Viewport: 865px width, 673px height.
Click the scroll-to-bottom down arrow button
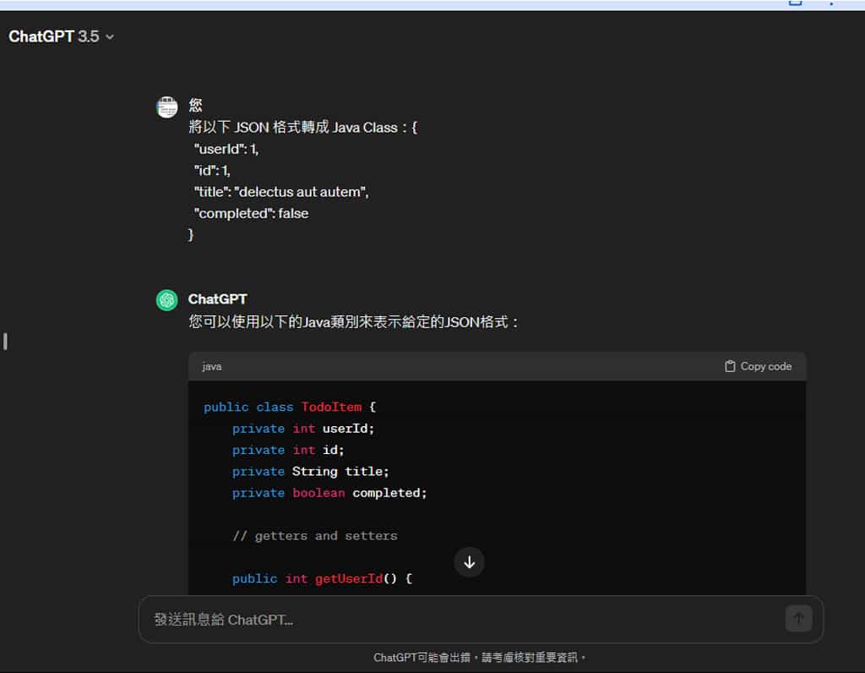coord(470,562)
